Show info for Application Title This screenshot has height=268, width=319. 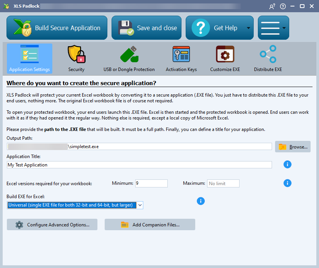[287, 165]
